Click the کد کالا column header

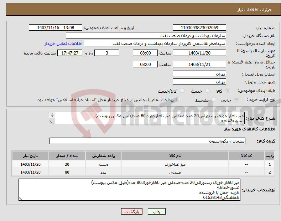coord(246,156)
